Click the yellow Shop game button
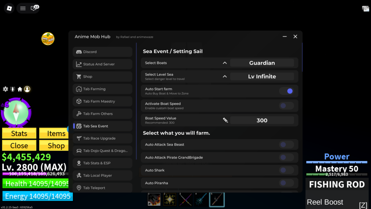Viewport: 371px width, 209px height. (x=54, y=145)
